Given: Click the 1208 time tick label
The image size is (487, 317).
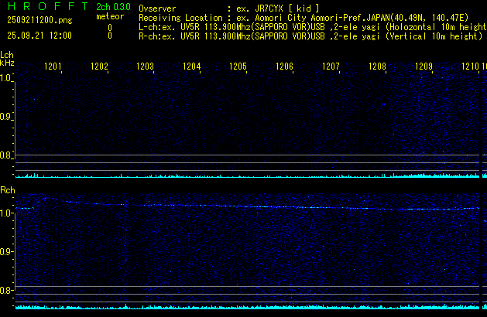Looking at the screenshot, I should pos(377,67).
